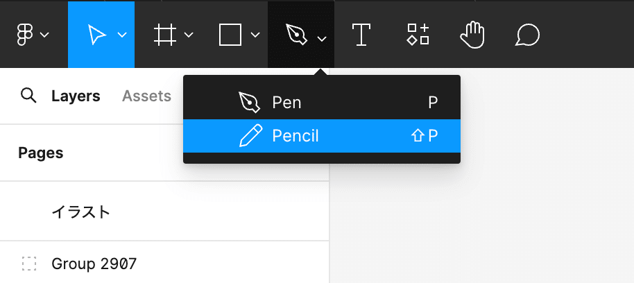Expand the shape tools dropdown chevron

[x=255, y=35]
